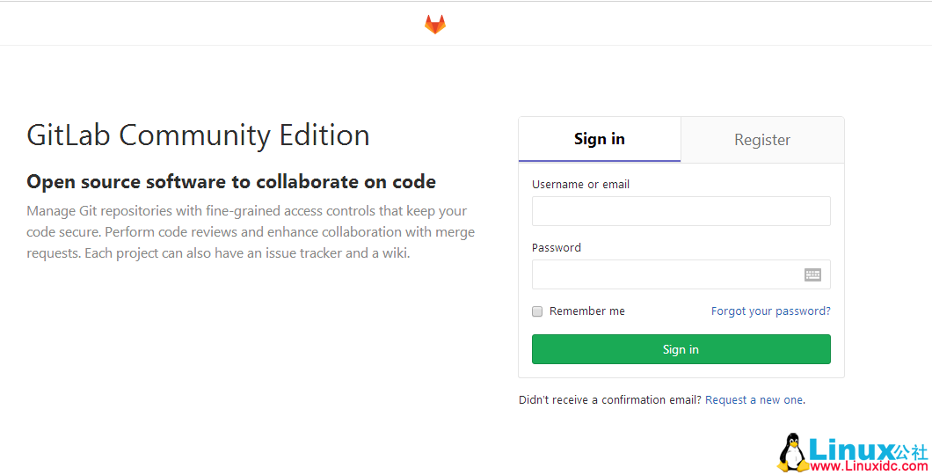932x475 pixels.
Task: Click the GitLab Community Edition heading
Action: (x=198, y=135)
